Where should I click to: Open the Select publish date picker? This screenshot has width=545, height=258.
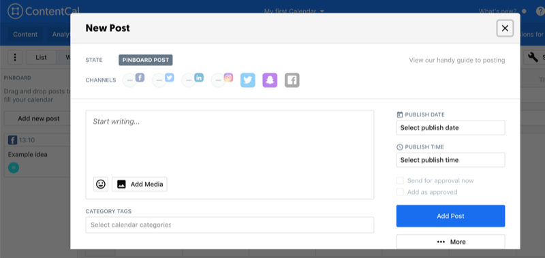450,128
